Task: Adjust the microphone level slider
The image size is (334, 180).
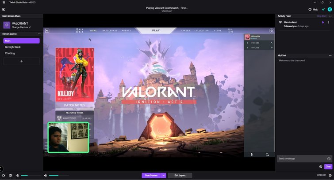Action: click(x=31, y=176)
